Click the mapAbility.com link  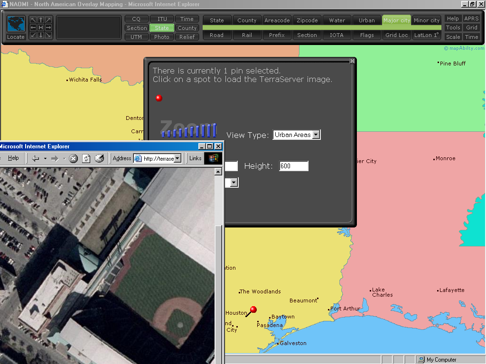click(464, 48)
